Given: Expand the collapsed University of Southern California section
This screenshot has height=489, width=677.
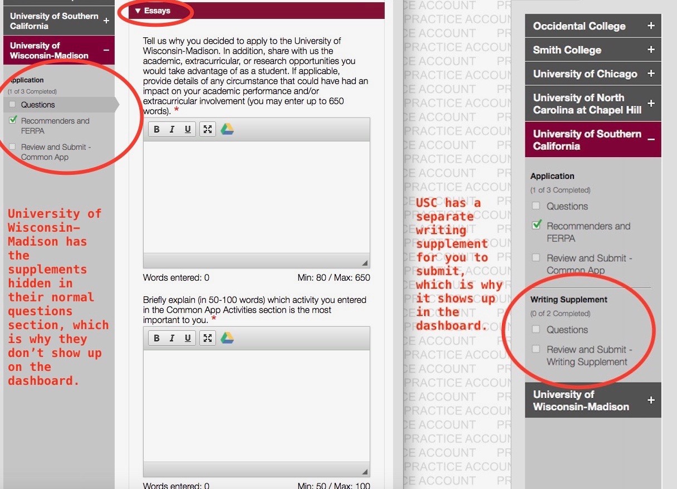Looking at the screenshot, I should 59,21.
